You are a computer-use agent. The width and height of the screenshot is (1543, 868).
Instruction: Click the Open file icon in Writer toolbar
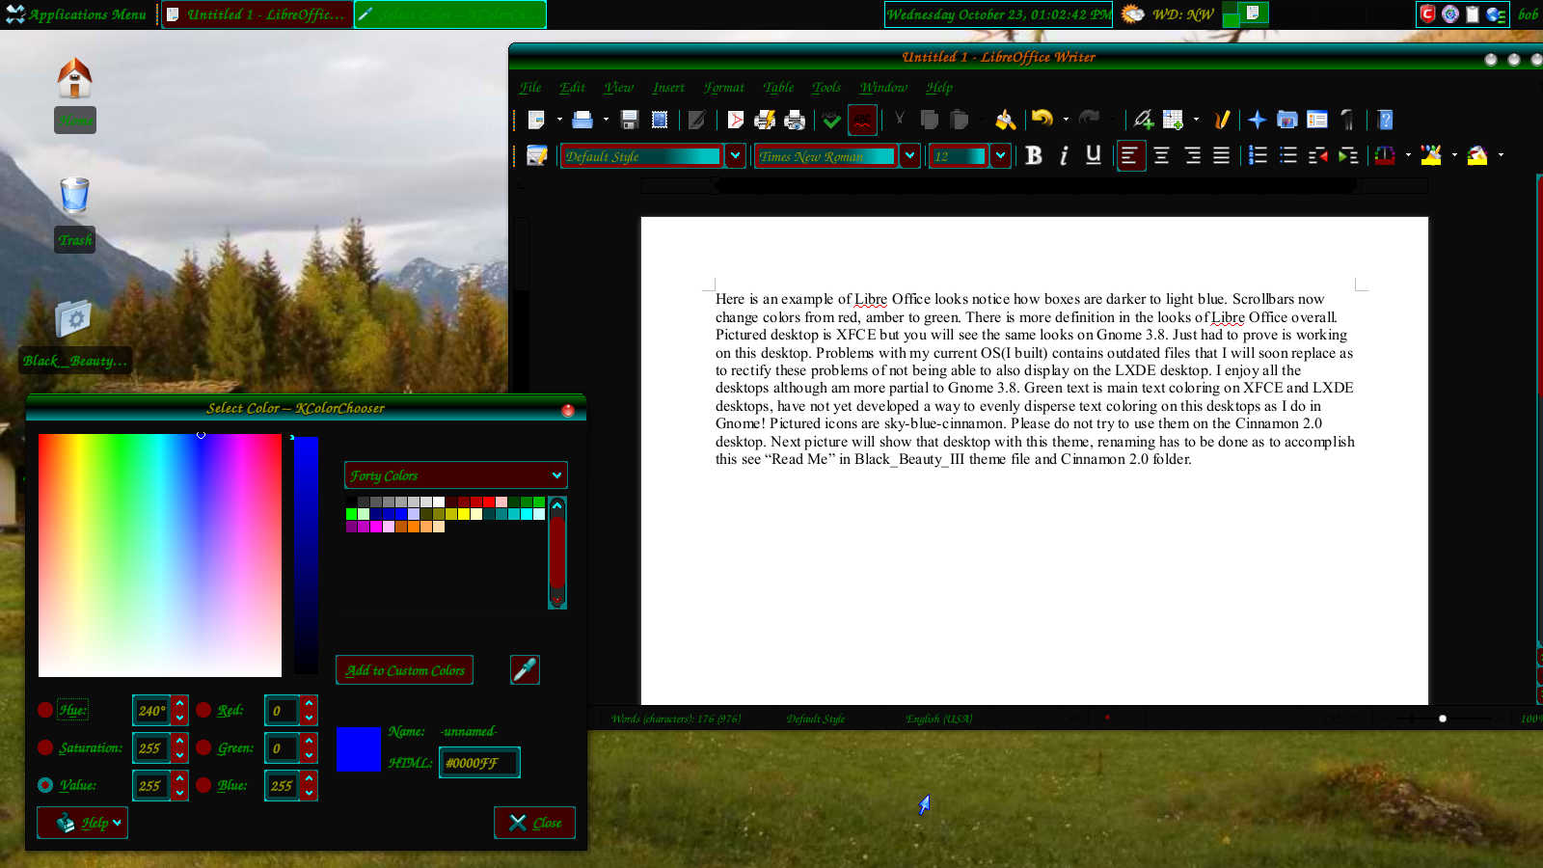click(x=582, y=120)
